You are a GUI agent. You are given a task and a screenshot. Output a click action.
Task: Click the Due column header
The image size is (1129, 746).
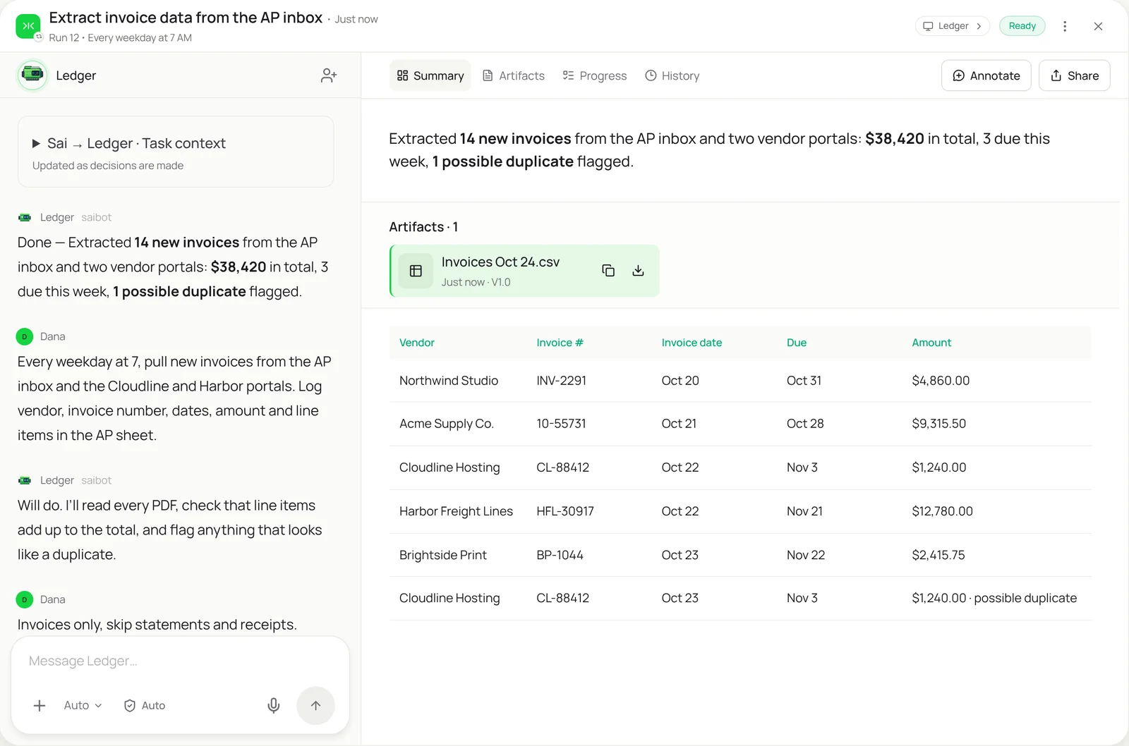pyautogui.click(x=797, y=343)
